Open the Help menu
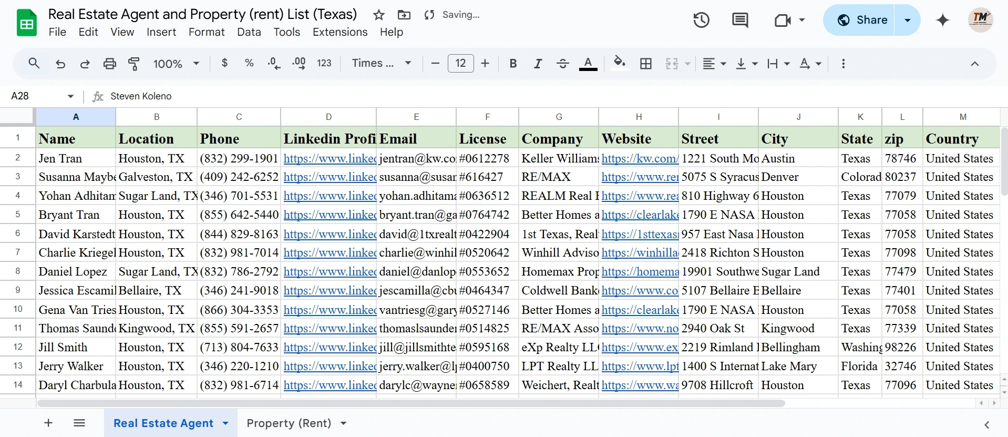 tap(392, 32)
